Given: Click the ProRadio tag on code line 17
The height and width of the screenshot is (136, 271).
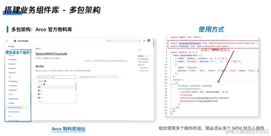Looking at the screenshot, I should click(x=195, y=86).
